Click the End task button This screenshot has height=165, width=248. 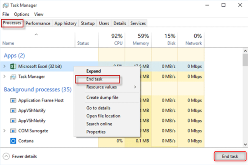click(230, 156)
